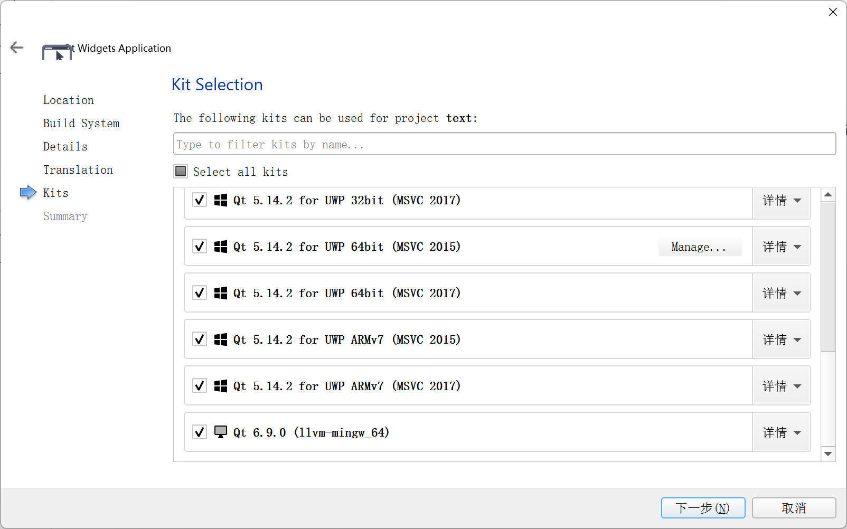Uncheck Qt 5.14.2 UWP 64bit MSVC 2017 kit
847x529 pixels.
(200, 293)
